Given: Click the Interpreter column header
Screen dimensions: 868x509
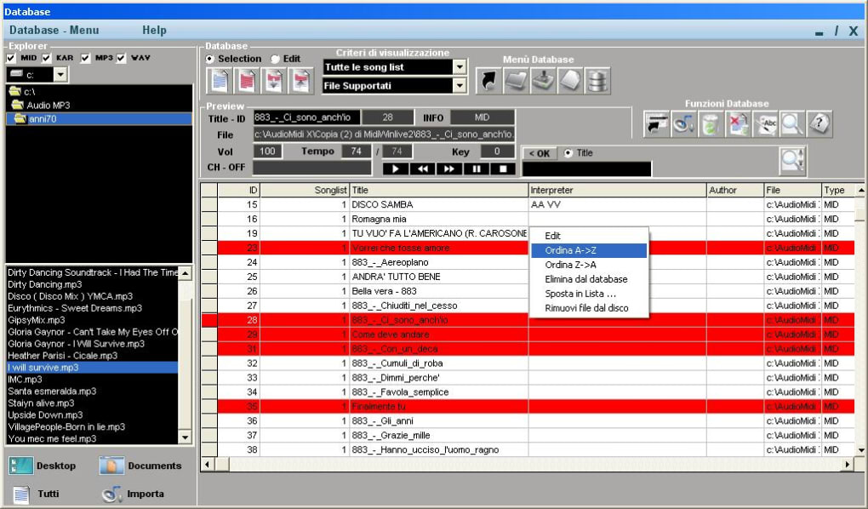Looking at the screenshot, I should [617, 190].
